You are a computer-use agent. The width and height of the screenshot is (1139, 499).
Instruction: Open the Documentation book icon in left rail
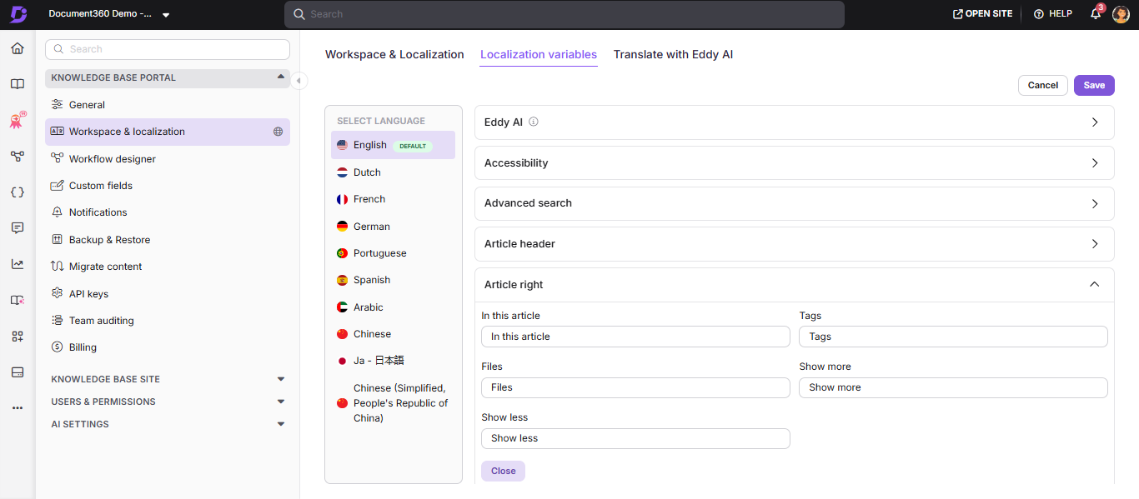[x=18, y=84]
